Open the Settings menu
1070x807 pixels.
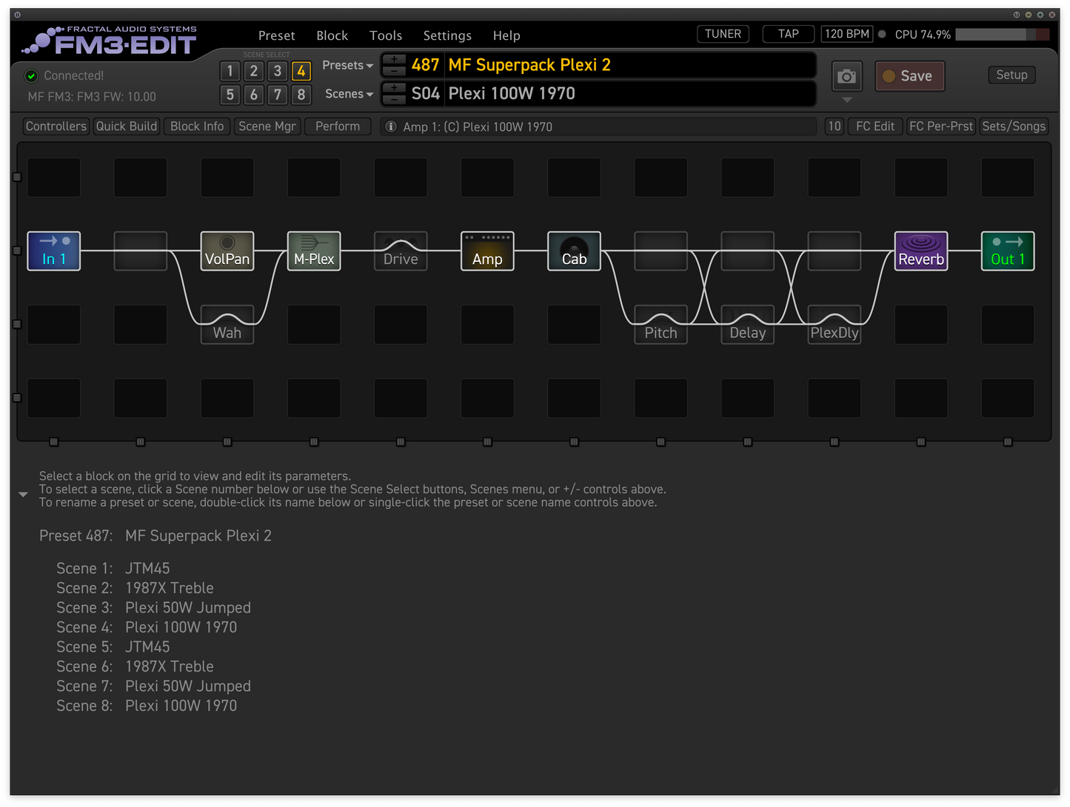tap(447, 35)
